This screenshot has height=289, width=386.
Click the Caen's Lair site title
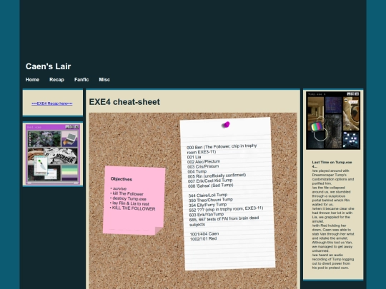point(49,66)
